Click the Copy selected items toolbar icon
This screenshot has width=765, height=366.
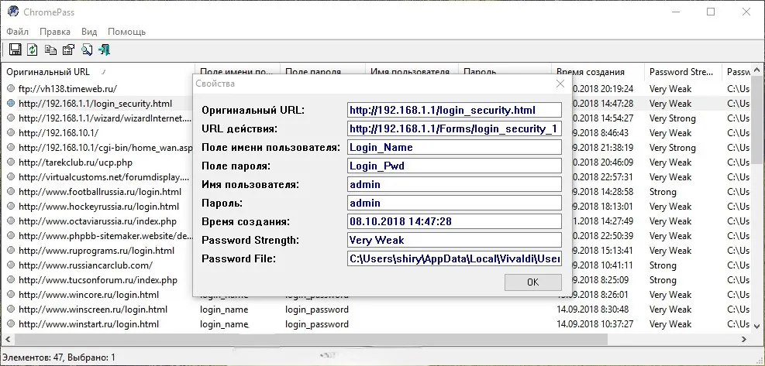50,50
